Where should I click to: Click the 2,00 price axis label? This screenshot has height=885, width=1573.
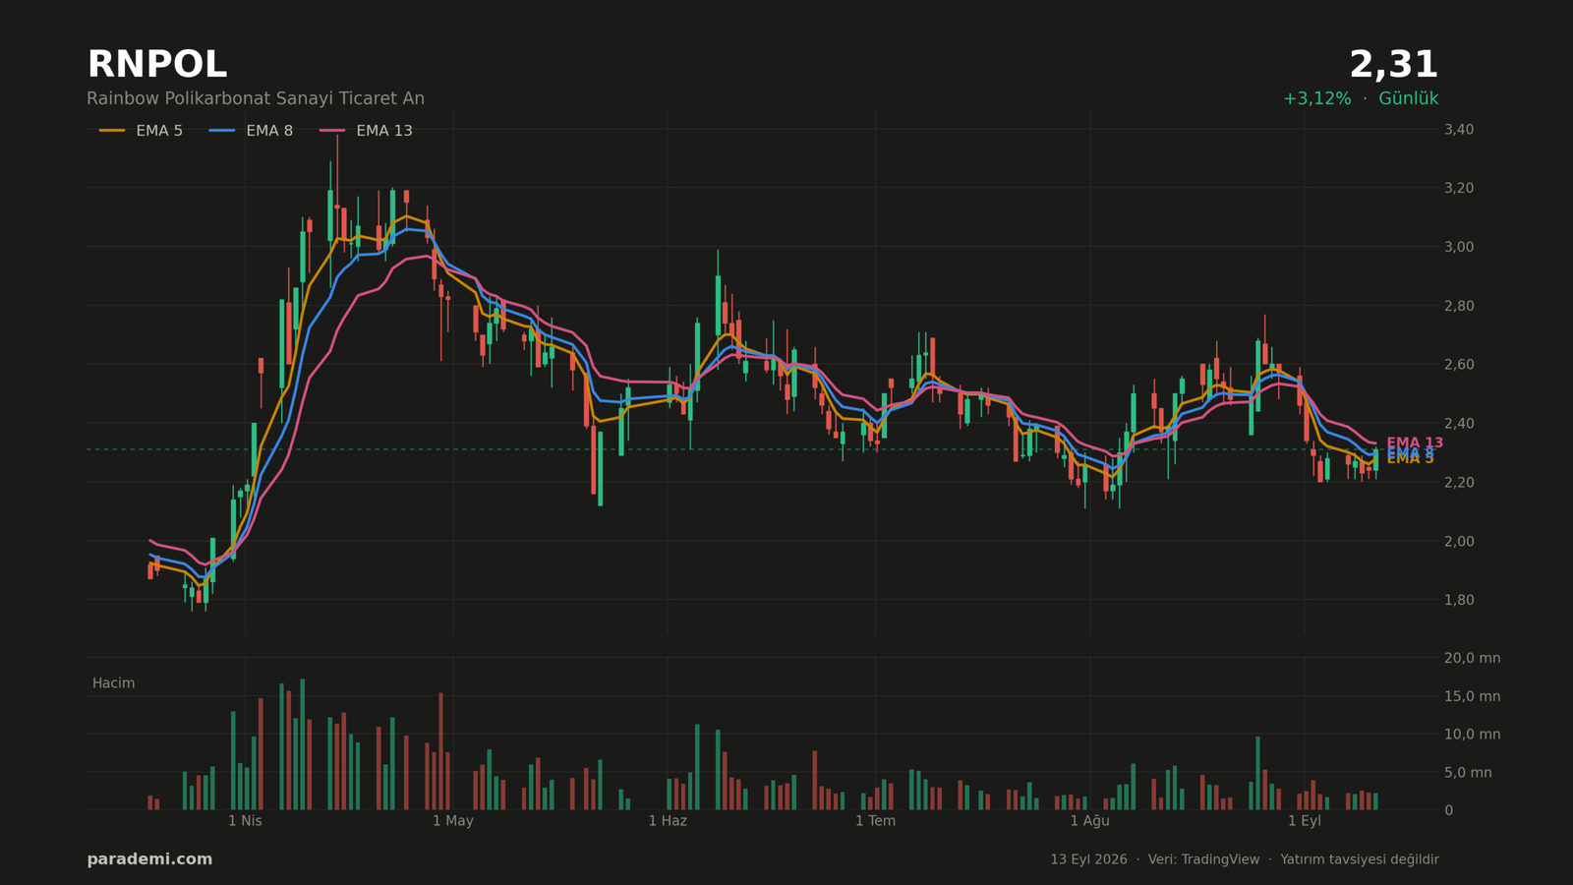pos(1458,541)
